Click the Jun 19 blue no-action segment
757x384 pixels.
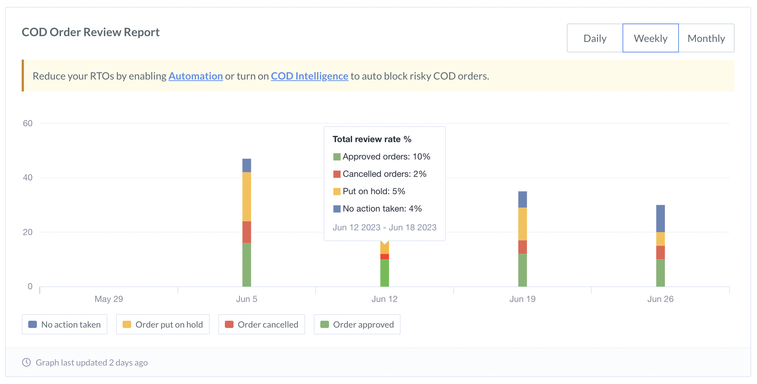[522, 199]
